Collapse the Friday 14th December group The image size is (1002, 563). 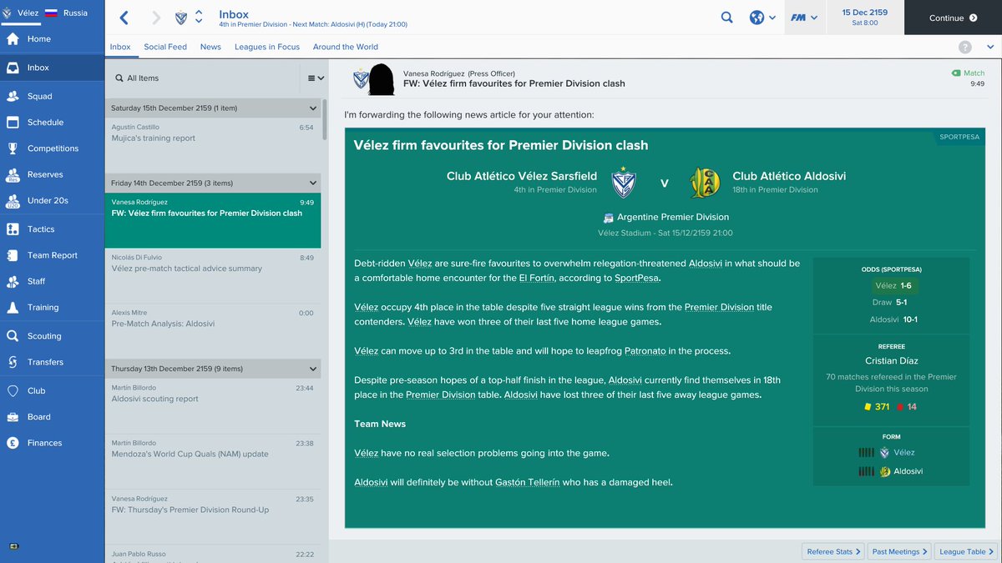[313, 183]
